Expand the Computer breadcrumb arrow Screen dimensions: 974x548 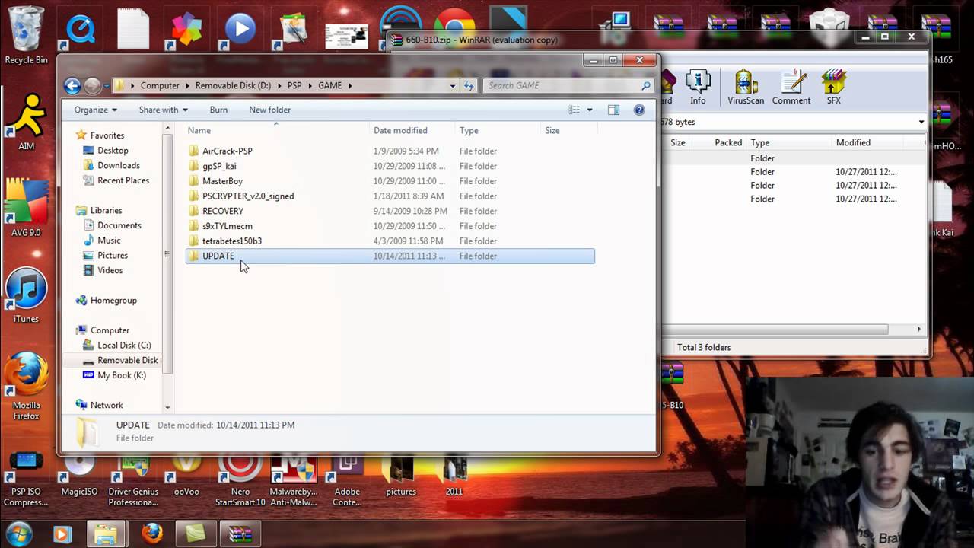[x=186, y=86]
